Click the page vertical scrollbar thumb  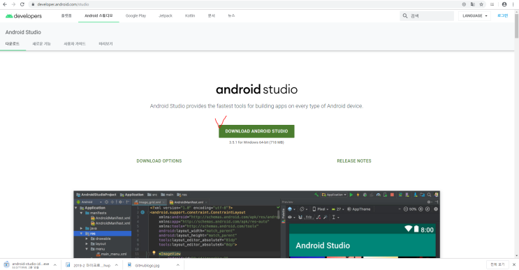[x=516, y=25]
